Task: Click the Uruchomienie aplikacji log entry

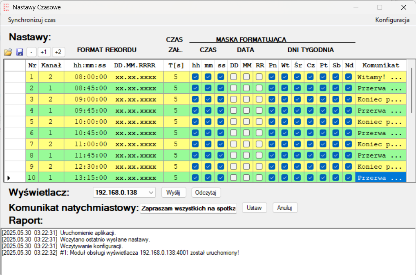Action: coord(59,233)
